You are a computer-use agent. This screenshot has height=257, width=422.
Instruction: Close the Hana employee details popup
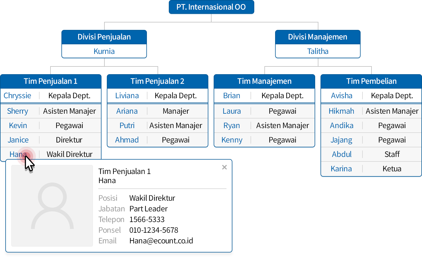224,167
